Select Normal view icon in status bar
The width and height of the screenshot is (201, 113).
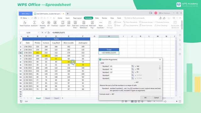tap(132, 101)
